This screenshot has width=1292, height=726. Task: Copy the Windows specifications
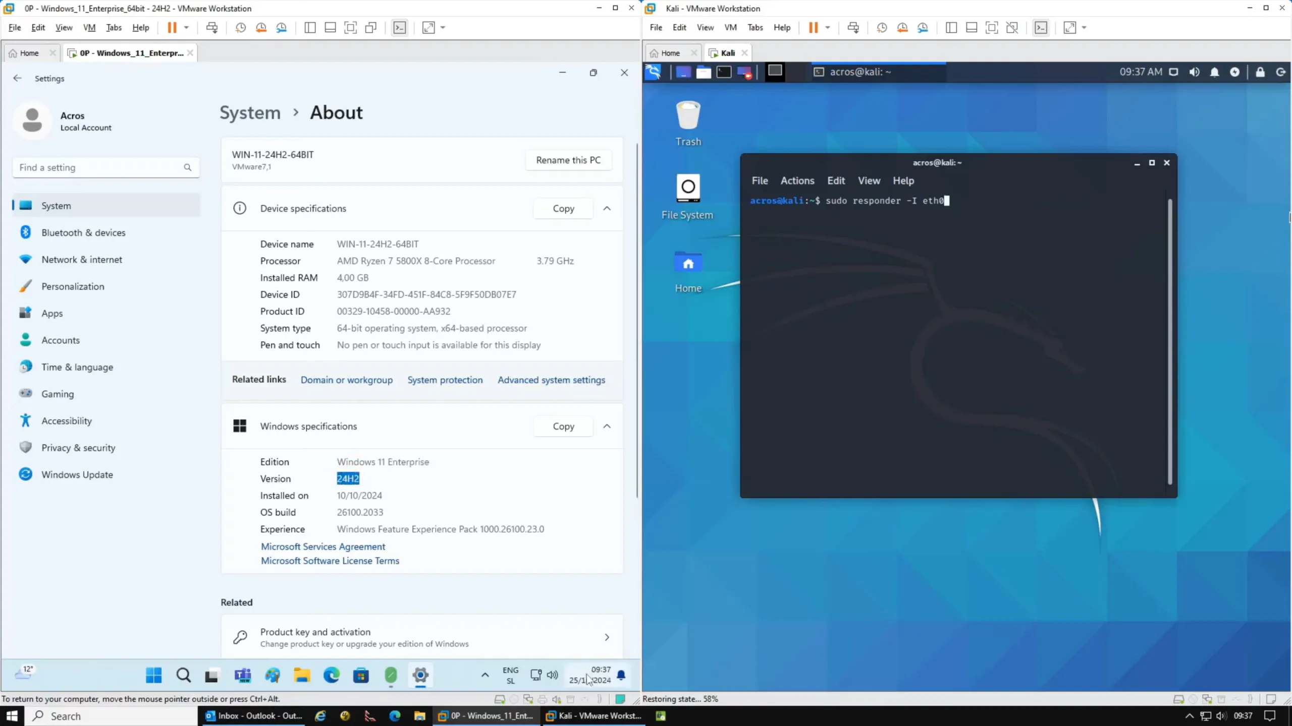[563, 426]
